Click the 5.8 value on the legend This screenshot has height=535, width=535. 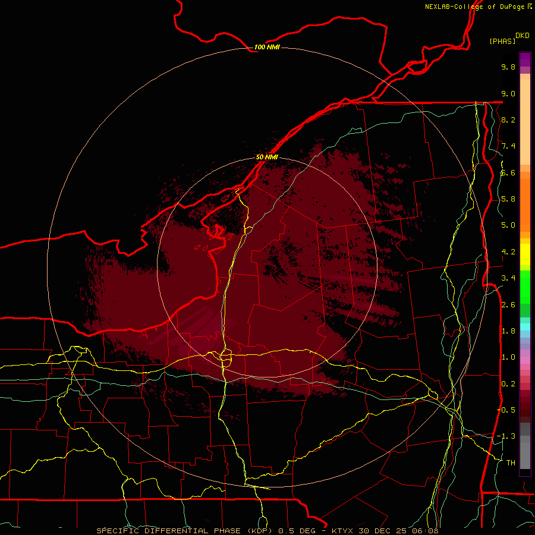click(508, 199)
